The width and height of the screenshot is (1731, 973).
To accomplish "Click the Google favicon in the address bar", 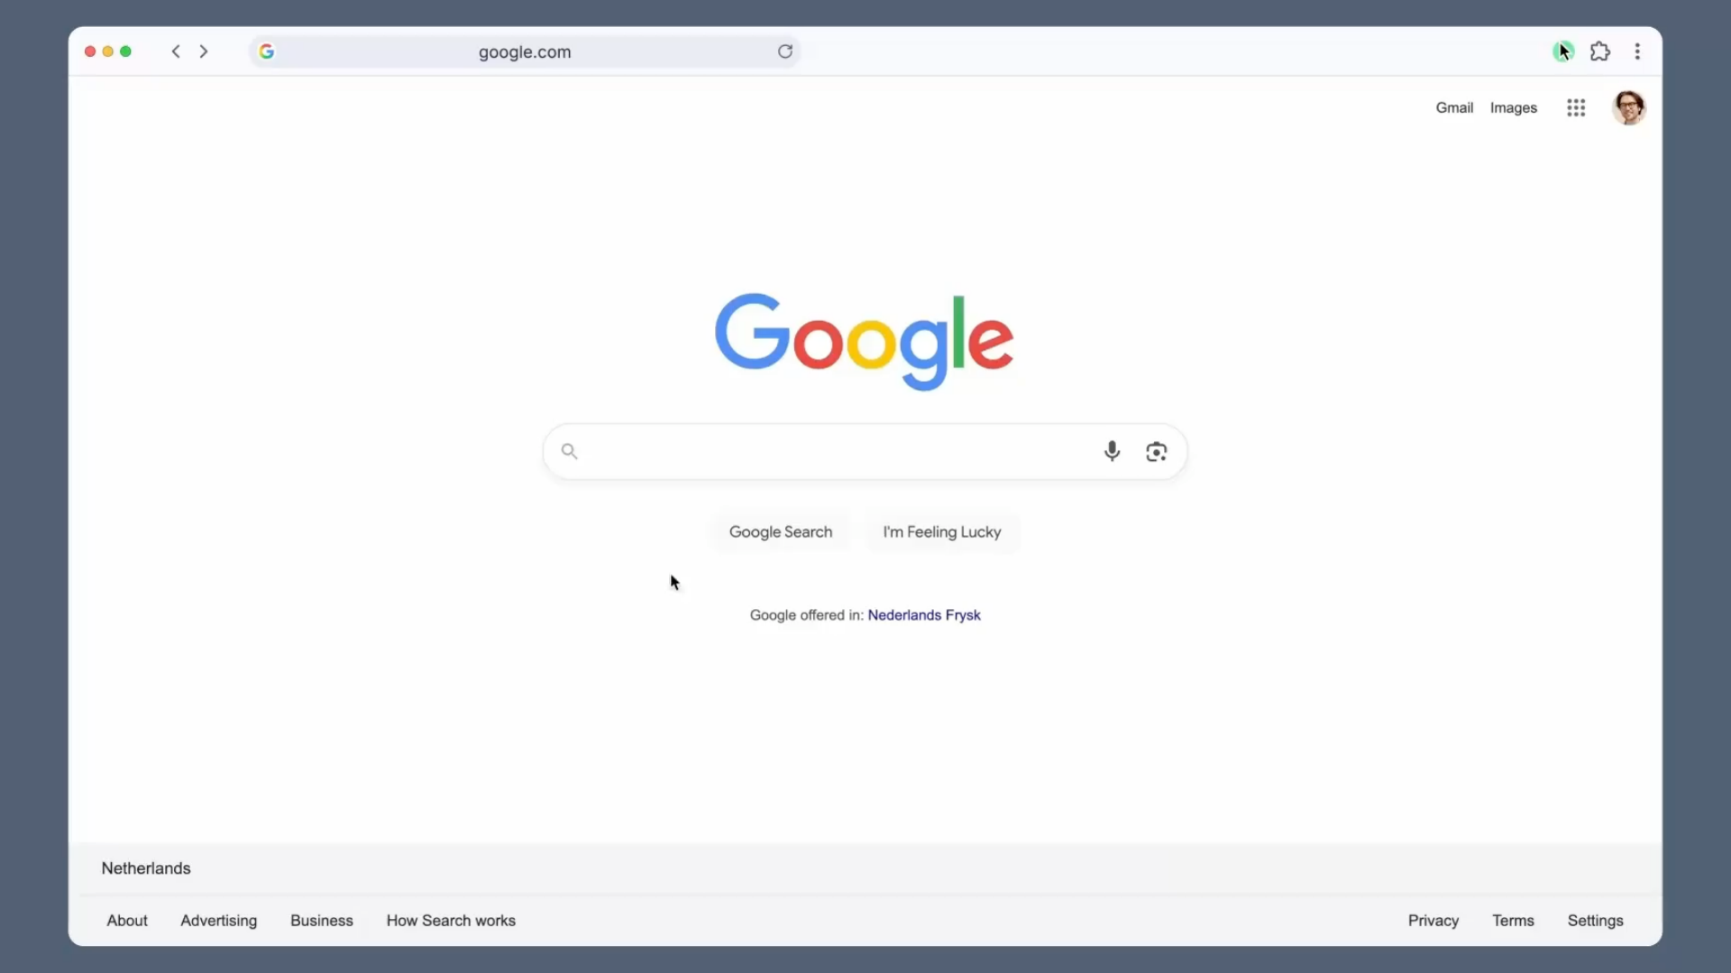I will [x=267, y=51].
